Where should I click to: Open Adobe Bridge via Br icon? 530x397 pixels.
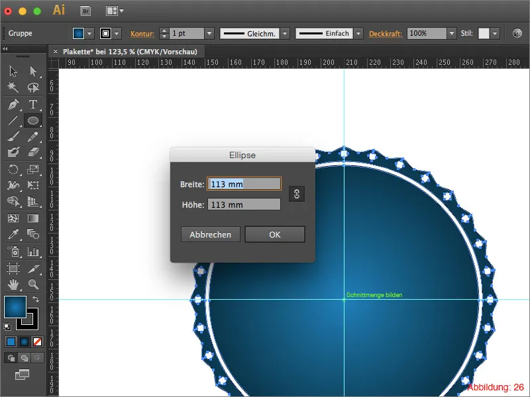pos(86,11)
